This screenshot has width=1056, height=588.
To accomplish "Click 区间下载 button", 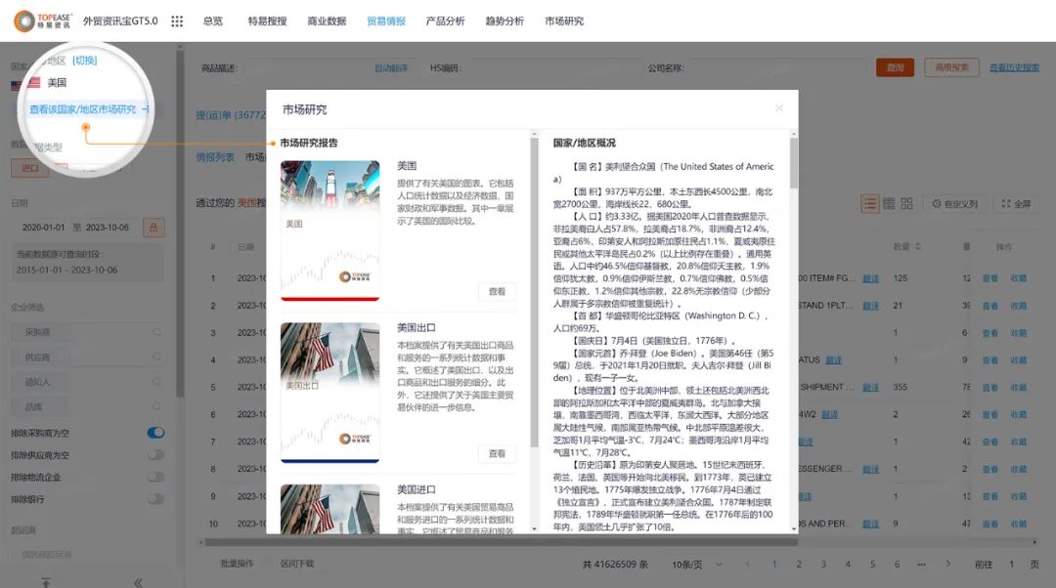I will tap(297, 564).
